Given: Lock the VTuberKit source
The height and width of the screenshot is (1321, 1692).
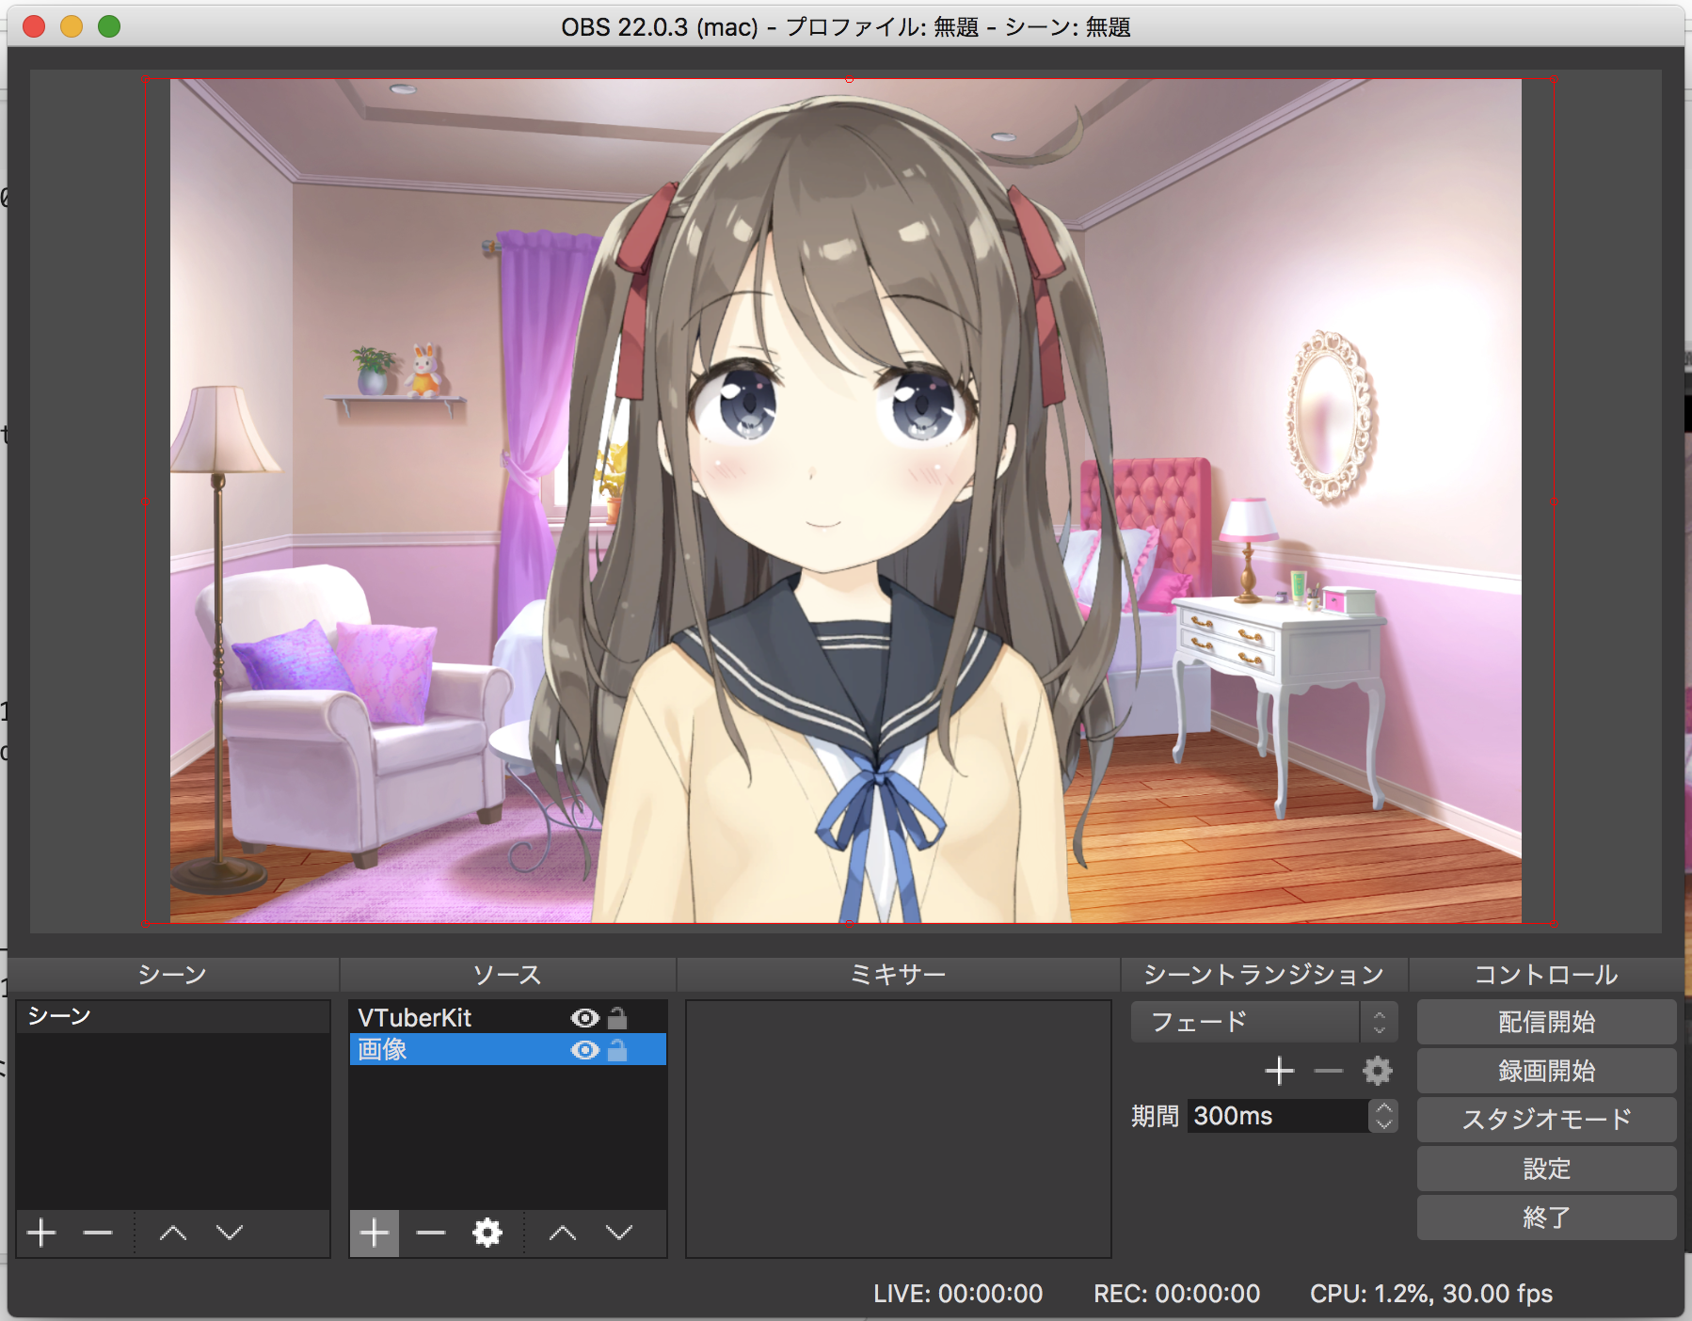Looking at the screenshot, I should (617, 1018).
